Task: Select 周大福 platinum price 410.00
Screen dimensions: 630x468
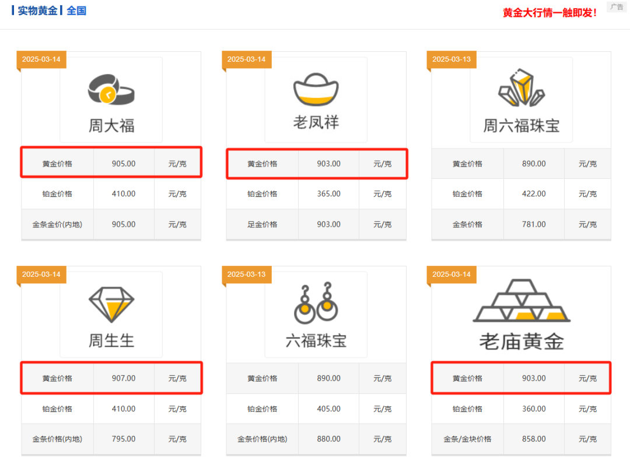Action: 124,194
